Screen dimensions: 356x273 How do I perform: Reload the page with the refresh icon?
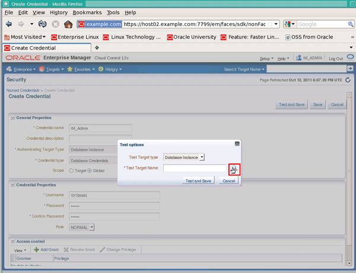(43, 24)
